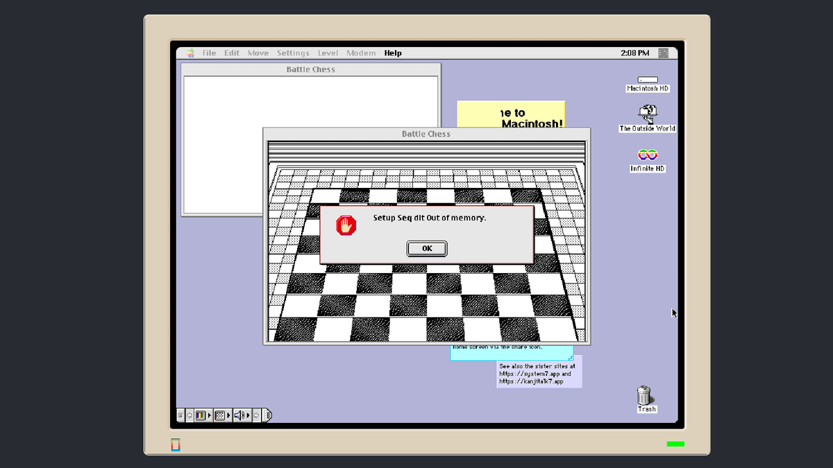Viewport: 833px width, 468px height.
Task: Expand the volume module popup arrow
Action: click(249, 415)
